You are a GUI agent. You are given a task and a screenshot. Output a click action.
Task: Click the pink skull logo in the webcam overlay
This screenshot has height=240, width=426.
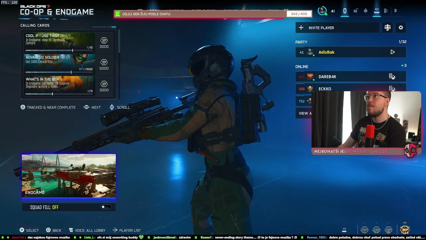click(x=410, y=151)
